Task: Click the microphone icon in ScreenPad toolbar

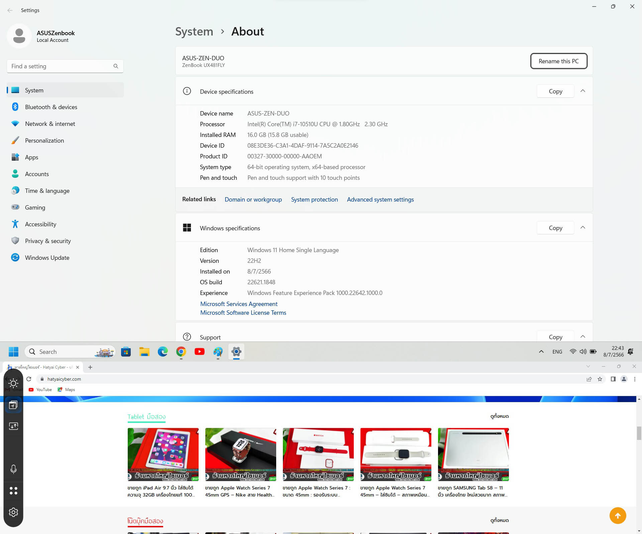Action: [13, 469]
